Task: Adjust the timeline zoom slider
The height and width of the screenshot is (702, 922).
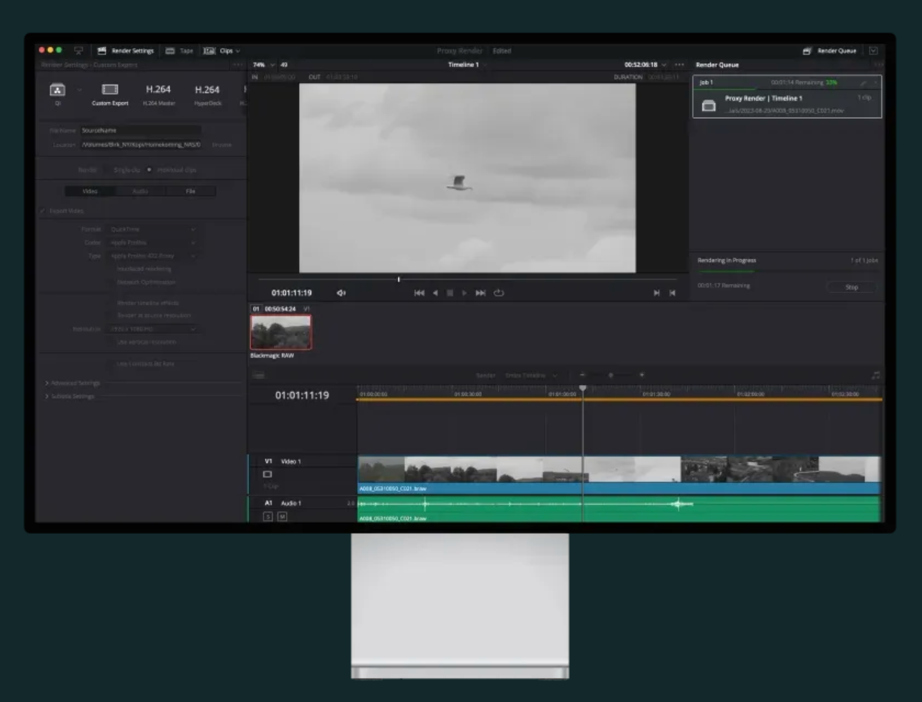Action: (610, 375)
